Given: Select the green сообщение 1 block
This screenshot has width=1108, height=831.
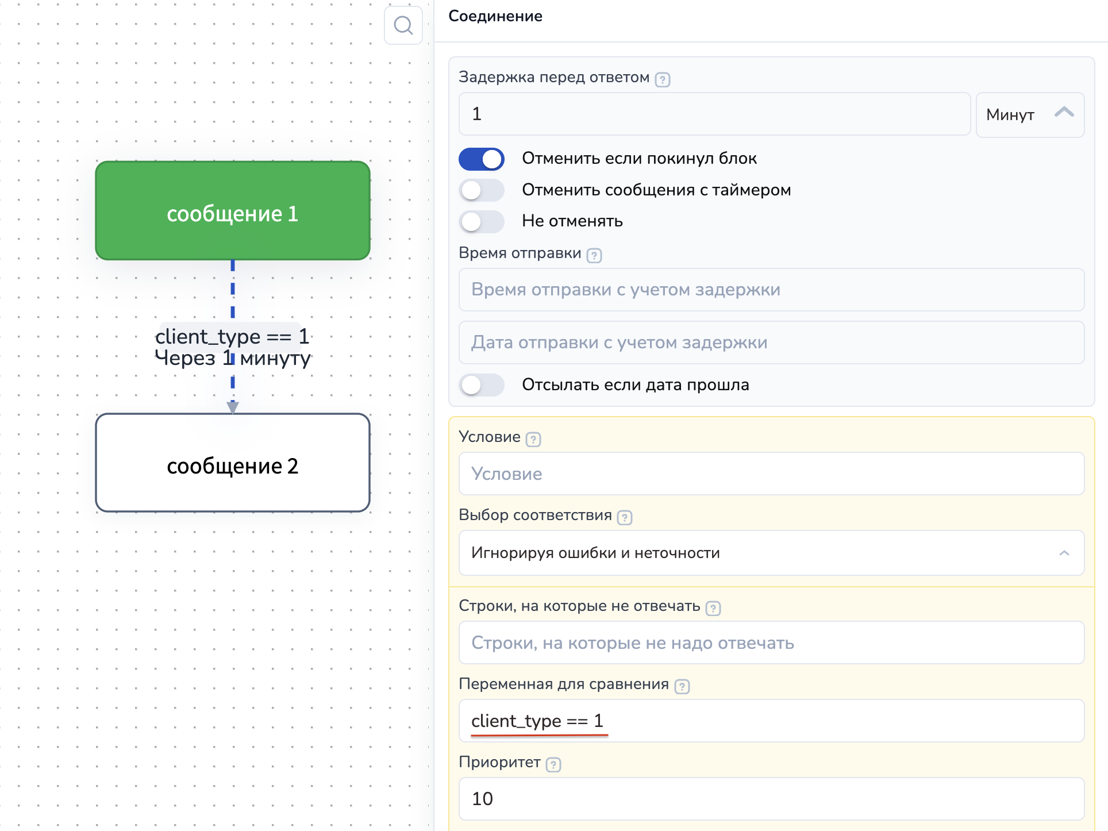Looking at the screenshot, I should point(233,211).
